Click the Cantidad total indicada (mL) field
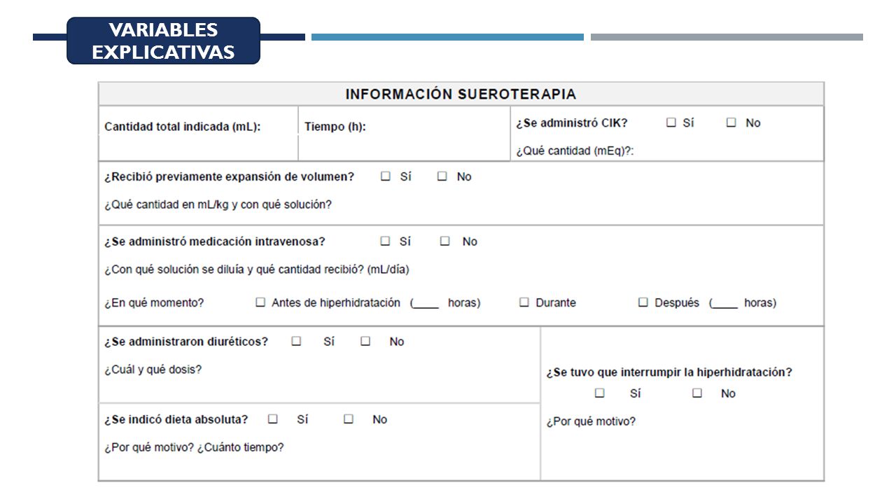Image resolution: width=896 pixels, height=504 pixels. (x=199, y=134)
